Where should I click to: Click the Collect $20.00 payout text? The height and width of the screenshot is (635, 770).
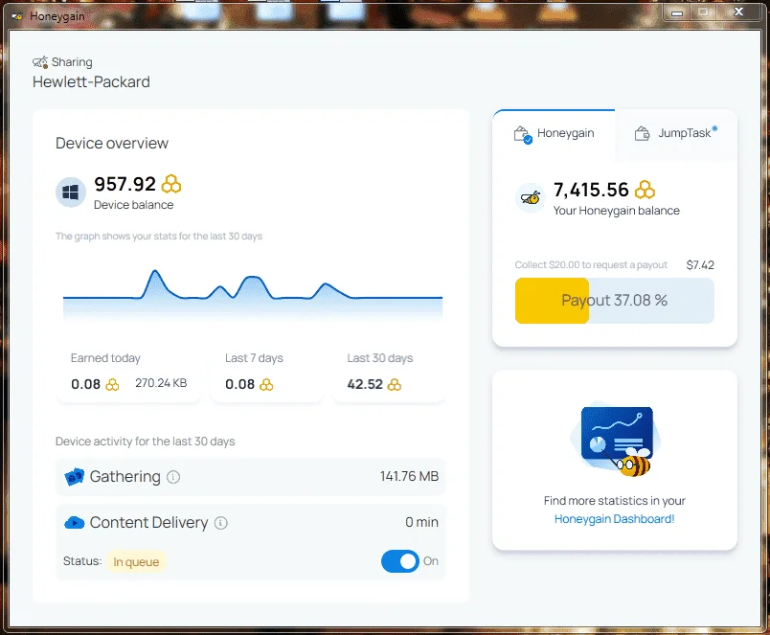(x=591, y=265)
